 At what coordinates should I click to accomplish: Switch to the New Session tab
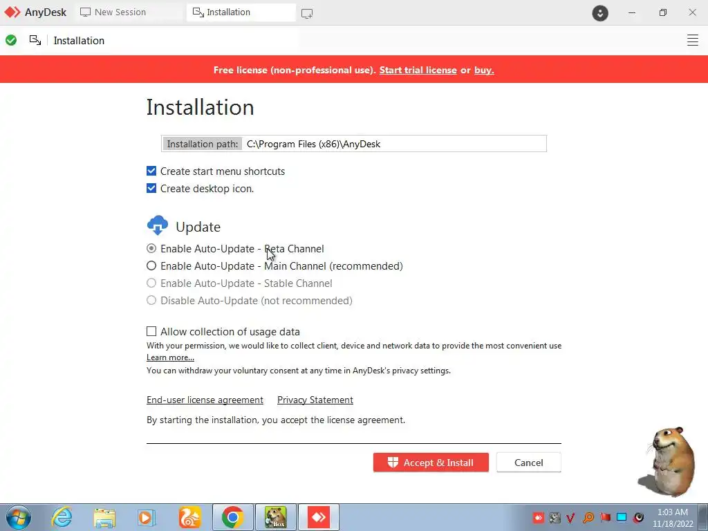click(x=129, y=12)
